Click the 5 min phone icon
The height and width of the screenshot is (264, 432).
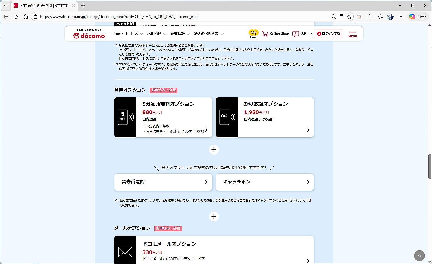coord(125,117)
